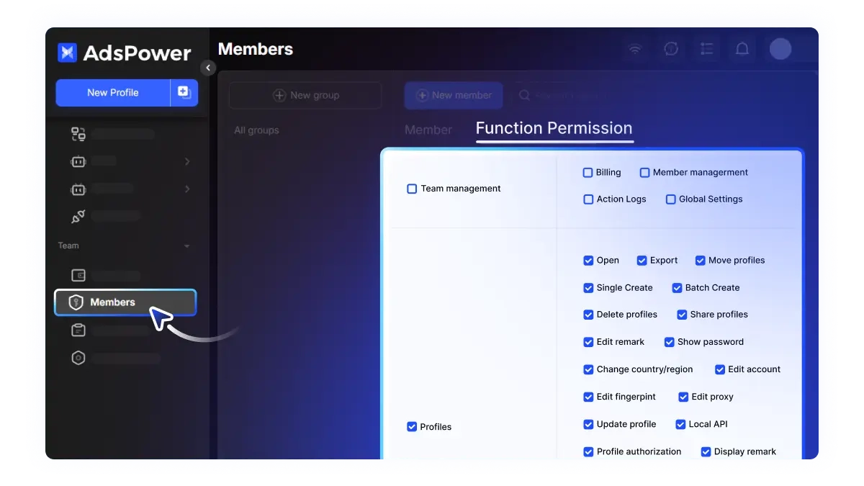Disable Batch Create permission
Viewport: 864px width, 486px height.
(x=677, y=288)
